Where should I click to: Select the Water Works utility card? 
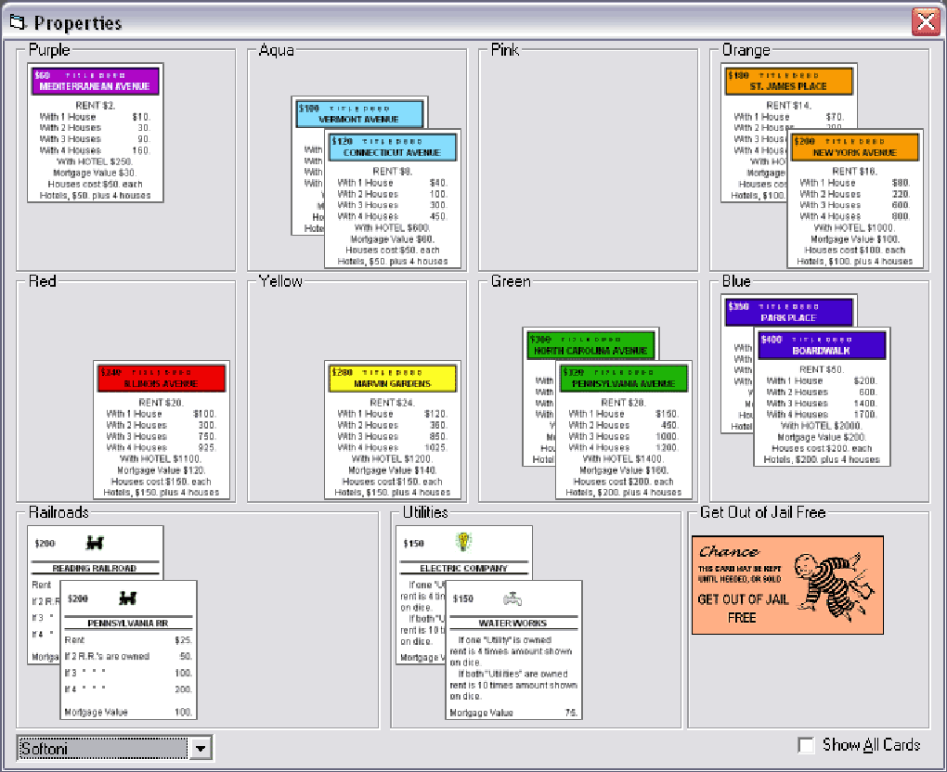click(513, 650)
